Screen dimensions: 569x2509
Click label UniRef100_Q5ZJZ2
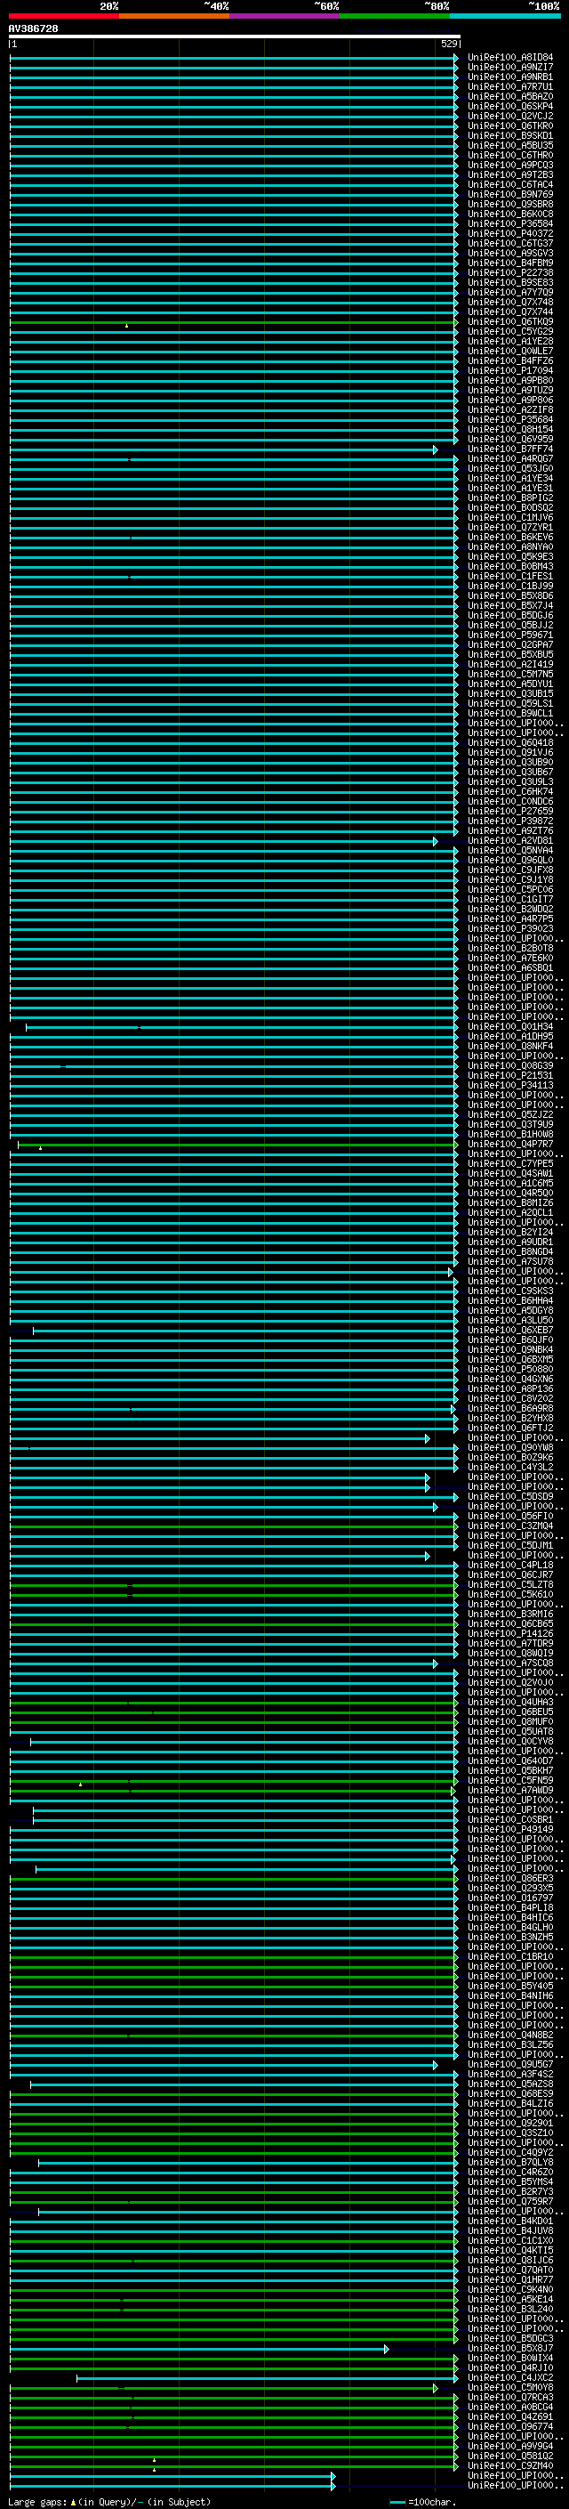509,1114
